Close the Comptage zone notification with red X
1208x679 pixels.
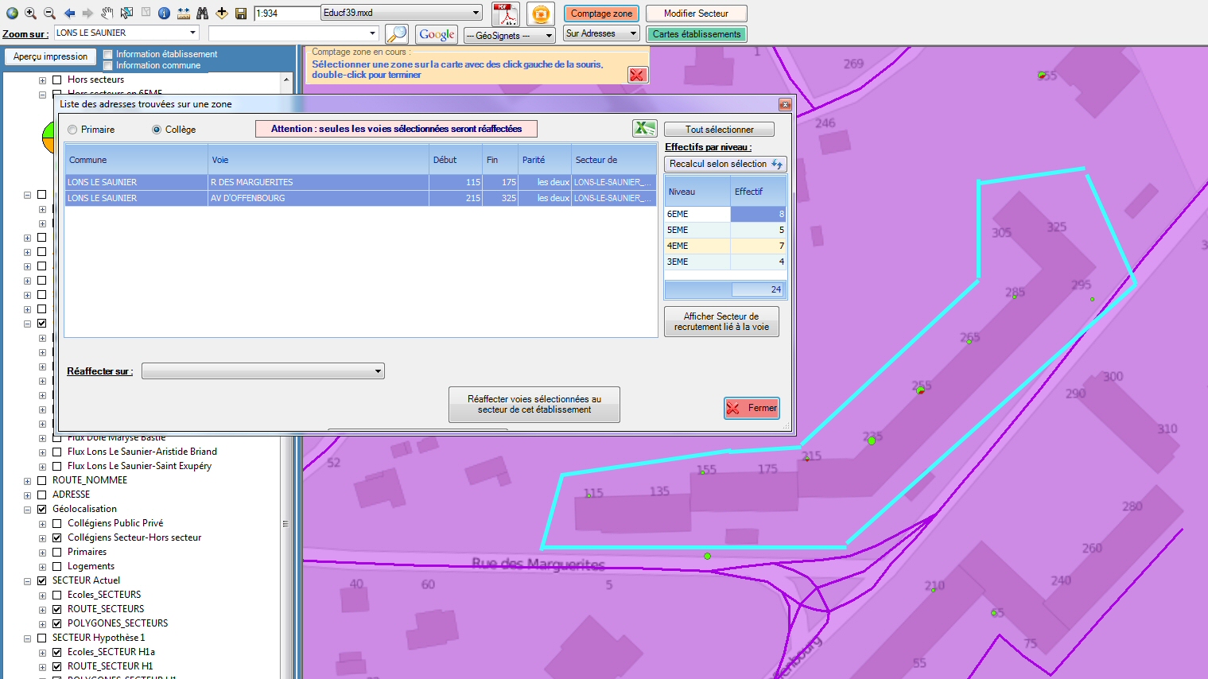point(638,74)
